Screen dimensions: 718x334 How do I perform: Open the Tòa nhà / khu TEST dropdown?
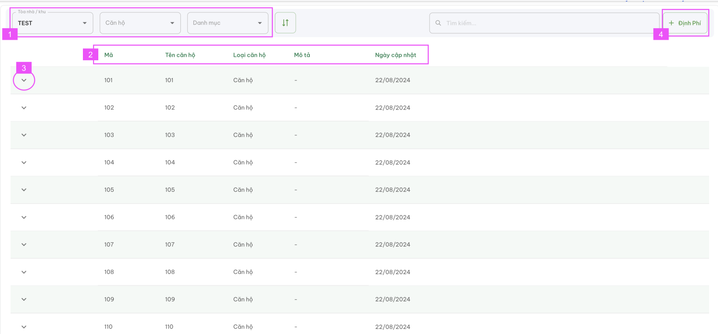[53, 23]
